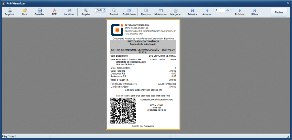
Task: Click the 'DATACAIXA TECNOLOGIA' header text
Action: tap(137, 25)
